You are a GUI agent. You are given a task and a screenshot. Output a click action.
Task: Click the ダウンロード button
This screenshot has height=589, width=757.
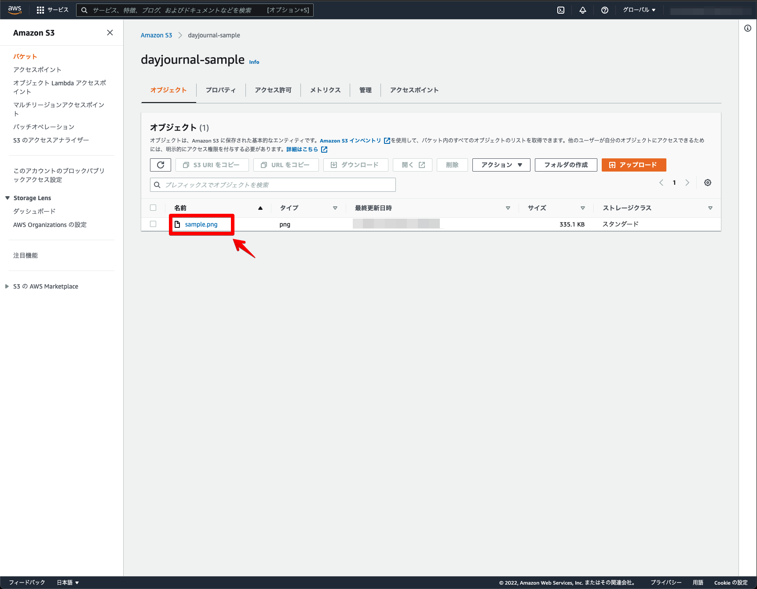tap(355, 165)
